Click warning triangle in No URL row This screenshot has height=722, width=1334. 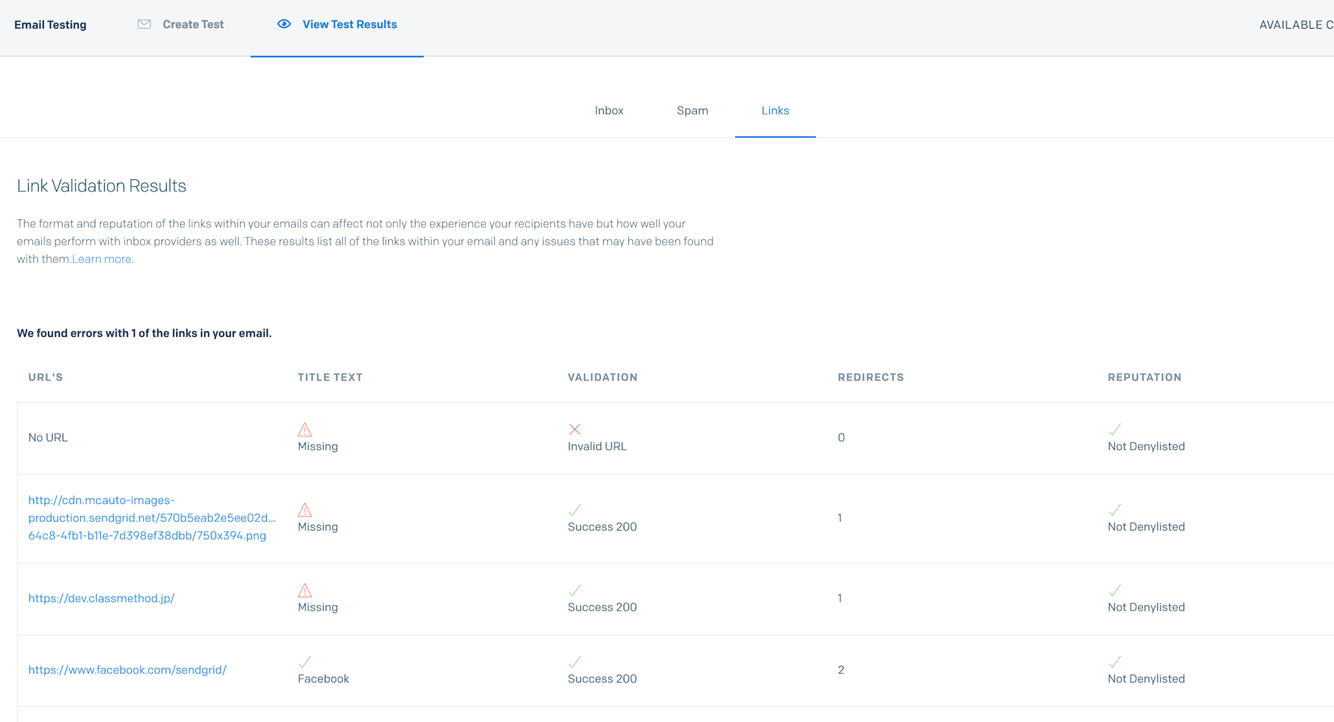click(305, 429)
